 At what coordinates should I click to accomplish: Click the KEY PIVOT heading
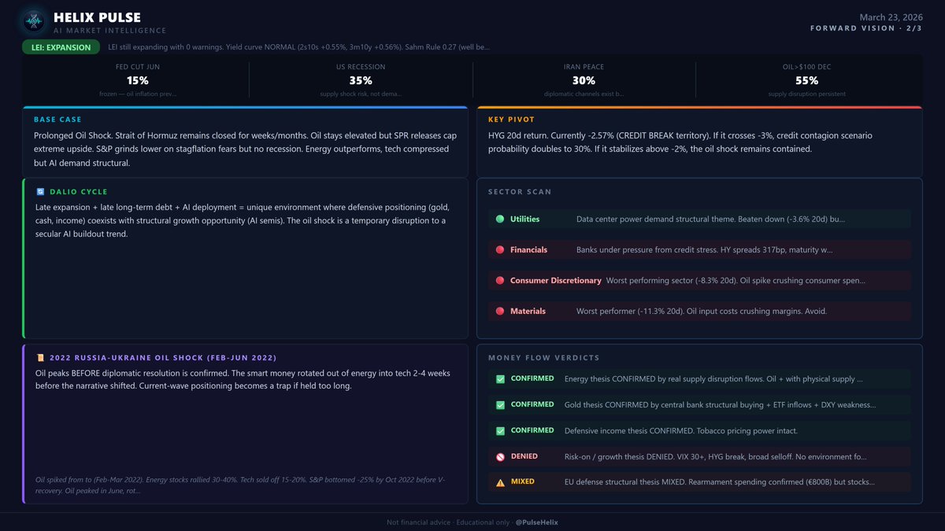(x=511, y=120)
